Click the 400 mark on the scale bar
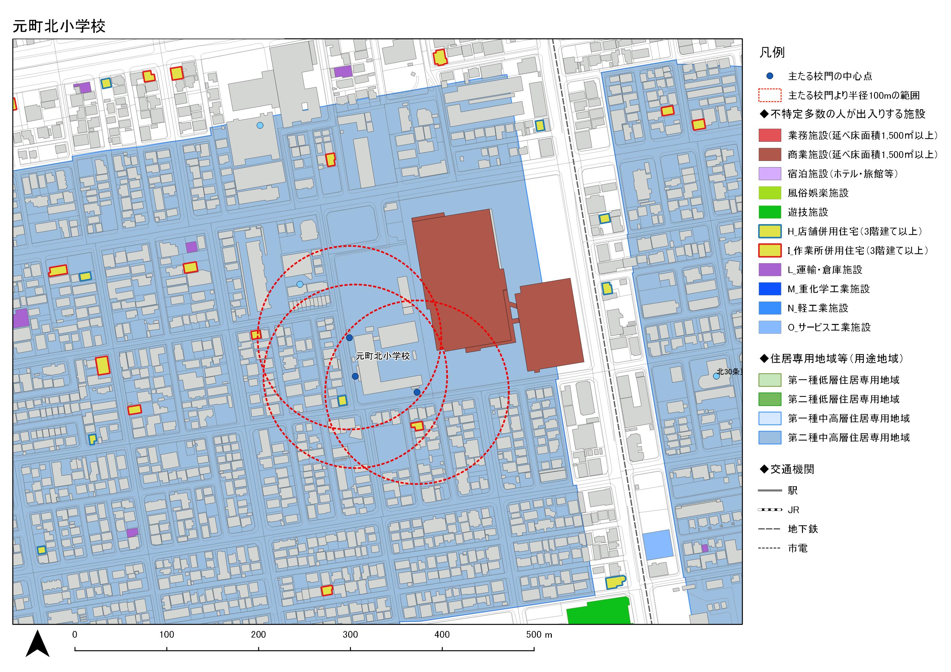This screenshot has width=951, height=672. click(442, 635)
